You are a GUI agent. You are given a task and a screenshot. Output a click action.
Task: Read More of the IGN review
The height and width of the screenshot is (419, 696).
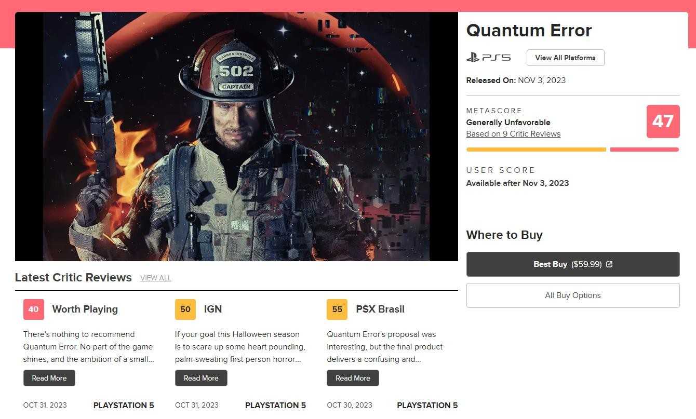pyautogui.click(x=201, y=378)
